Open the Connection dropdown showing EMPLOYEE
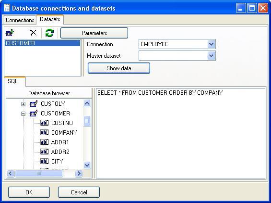Screen dimensions: 271x203 click(211, 44)
